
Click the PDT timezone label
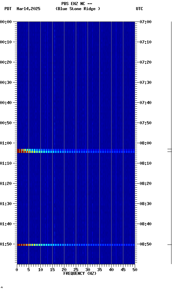(8, 9)
